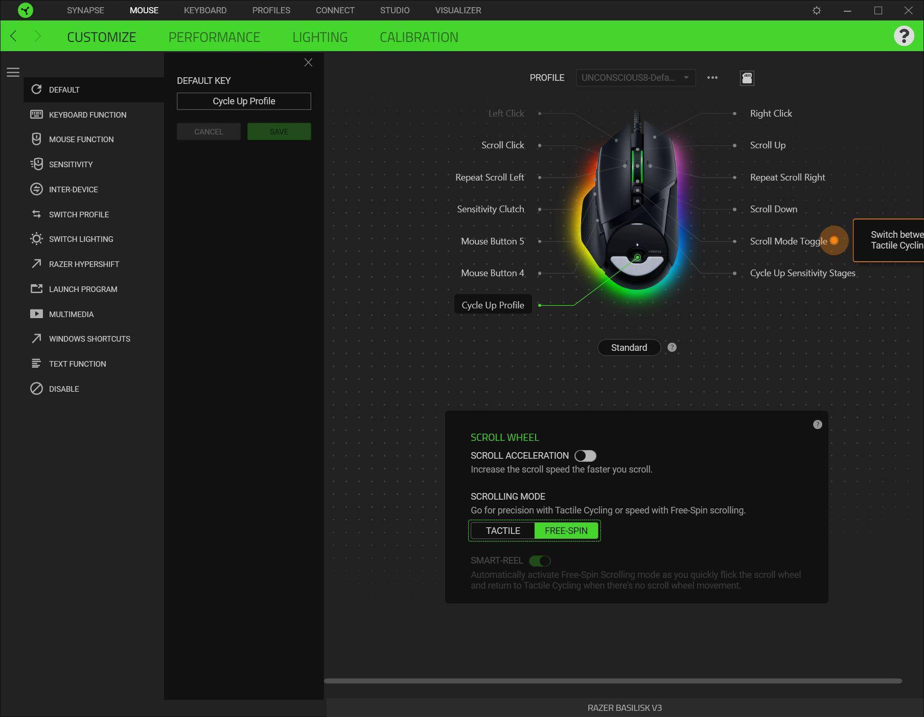924x717 pixels.
Task: Click the Keyboard Function icon in sidebar
Action: click(36, 115)
